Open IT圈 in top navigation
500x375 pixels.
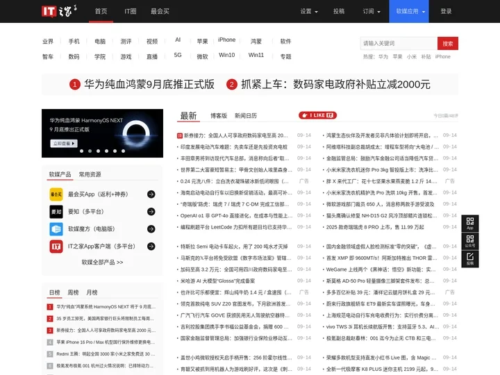[131, 12]
